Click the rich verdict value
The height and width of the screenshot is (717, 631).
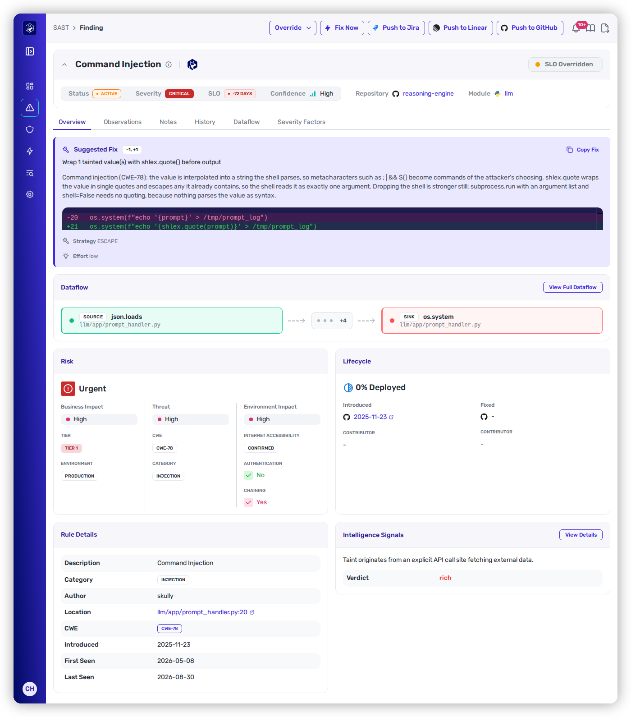click(445, 578)
